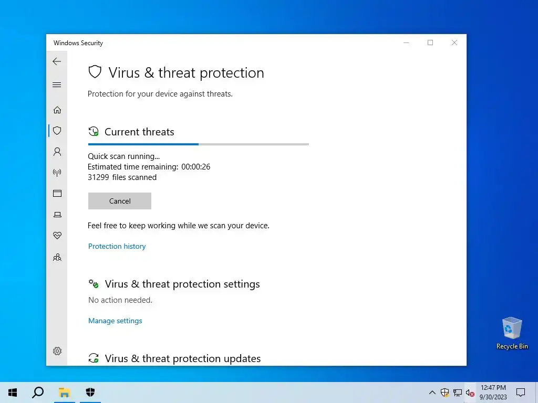Click the 31299 files scanned text
The image size is (538, 403).
(x=122, y=177)
